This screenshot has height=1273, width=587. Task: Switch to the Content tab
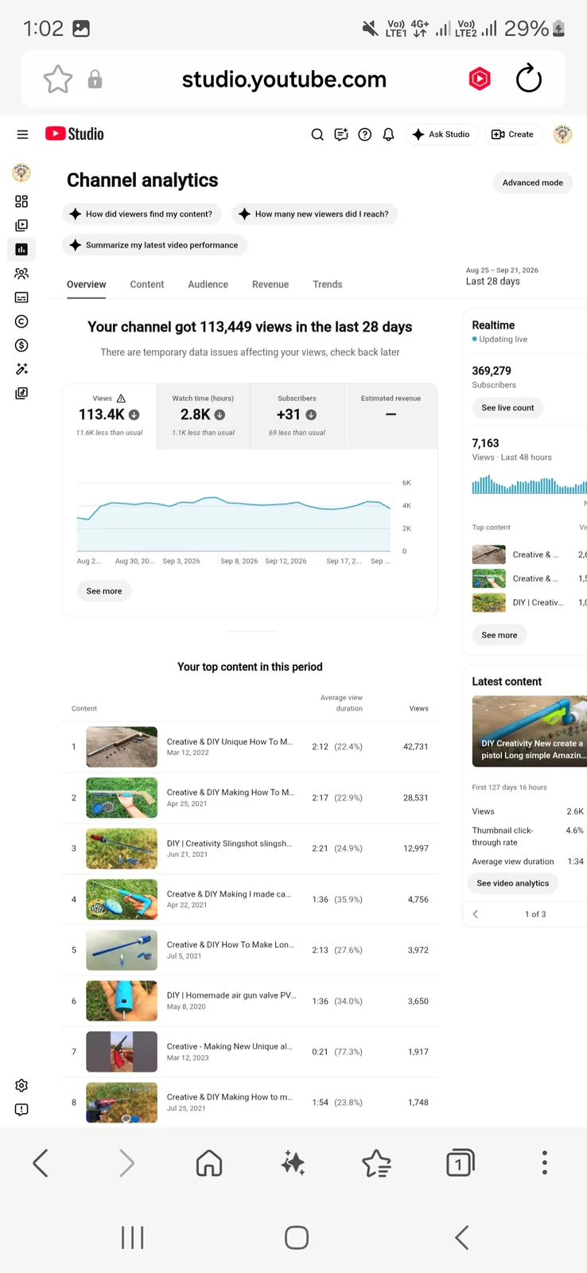click(x=147, y=284)
